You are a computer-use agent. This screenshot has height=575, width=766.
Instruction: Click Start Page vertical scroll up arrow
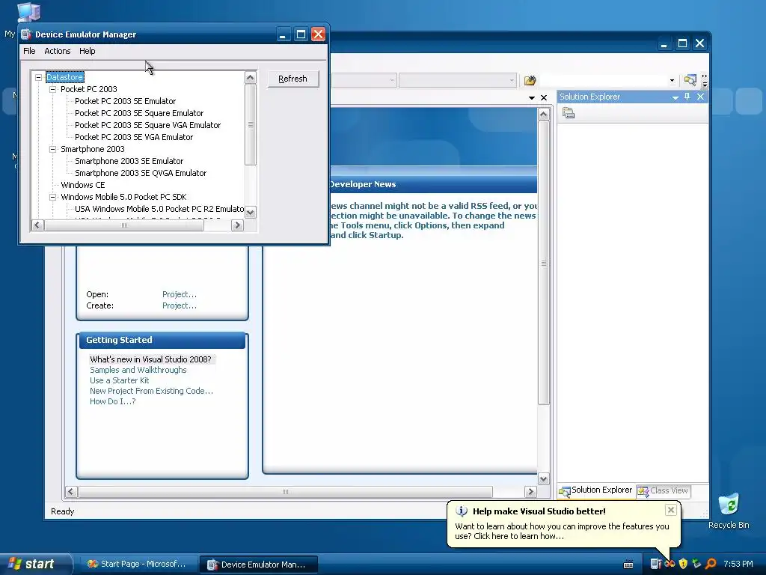coord(544,115)
